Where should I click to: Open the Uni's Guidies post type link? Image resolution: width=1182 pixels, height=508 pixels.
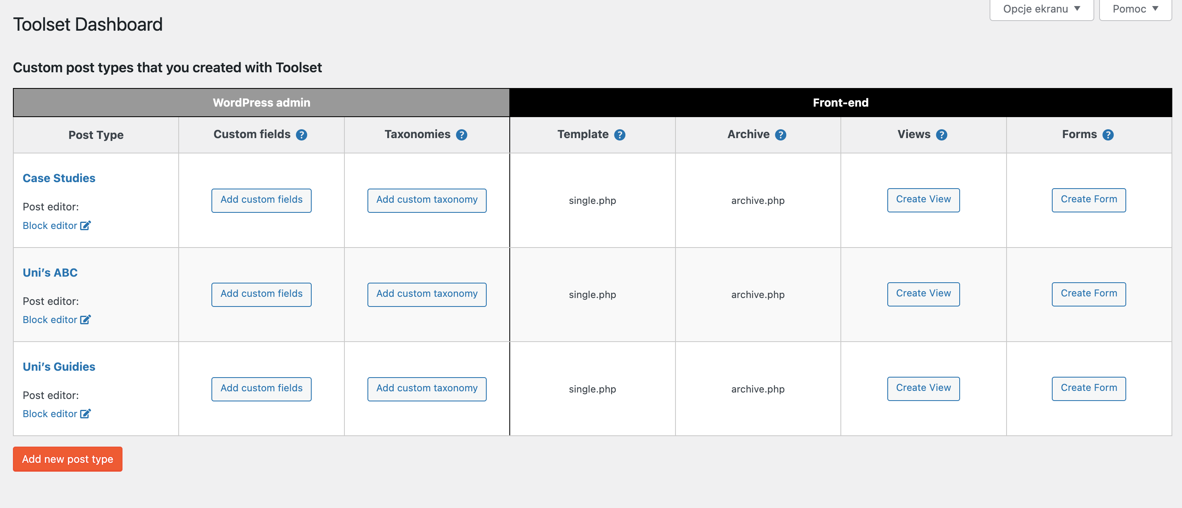pyautogui.click(x=59, y=366)
